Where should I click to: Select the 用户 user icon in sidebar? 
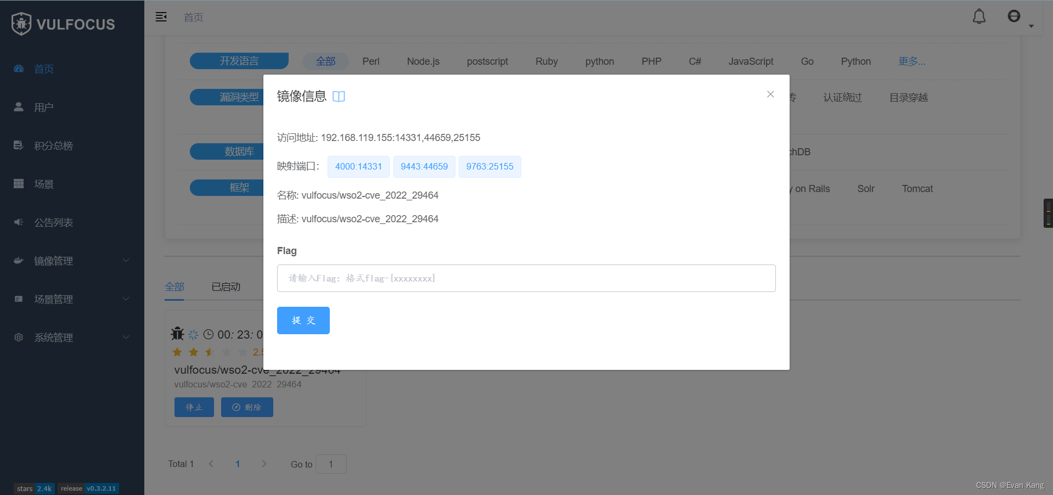(x=19, y=107)
